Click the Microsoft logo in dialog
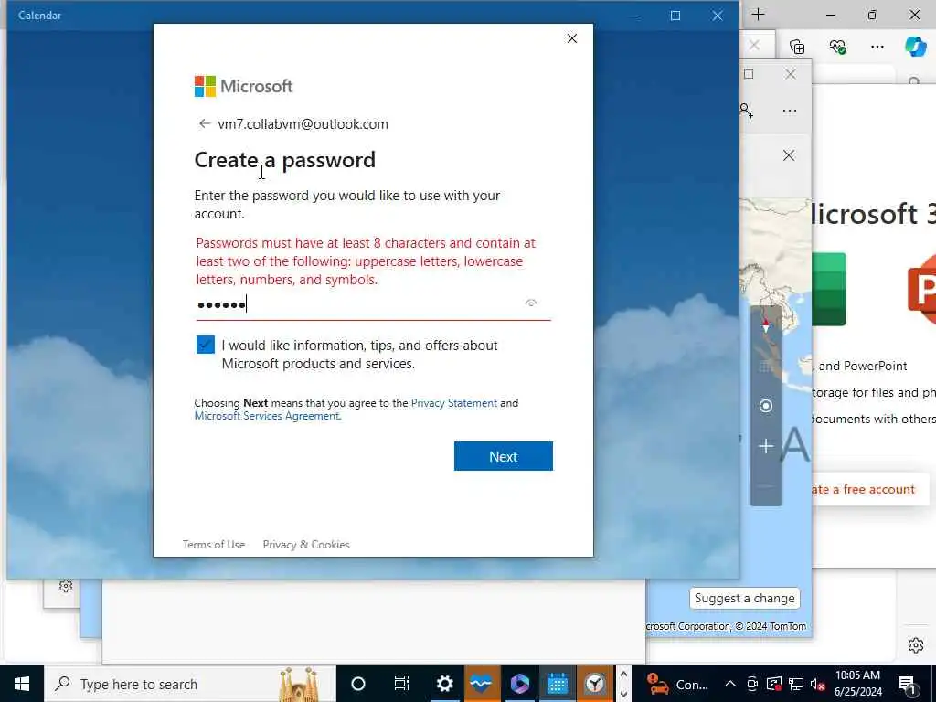This screenshot has width=936, height=702. [243, 86]
